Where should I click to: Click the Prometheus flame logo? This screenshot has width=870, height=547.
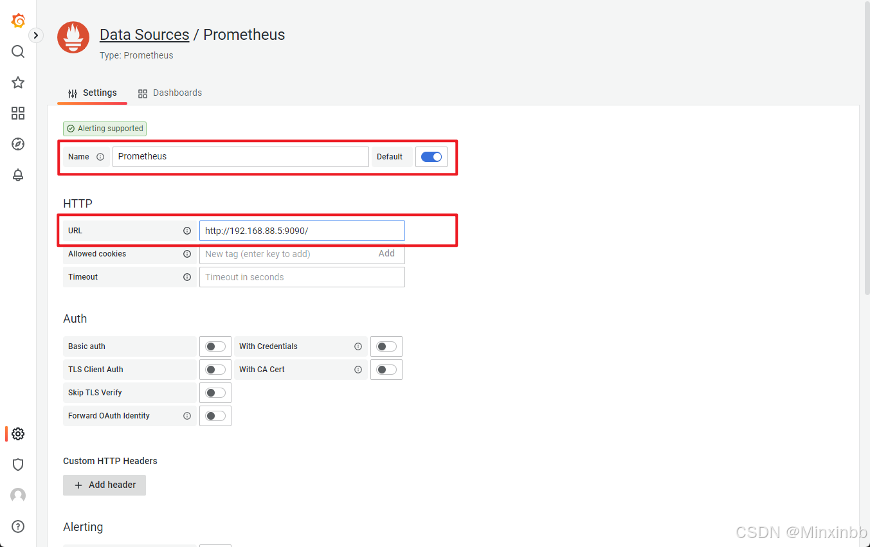point(73,37)
